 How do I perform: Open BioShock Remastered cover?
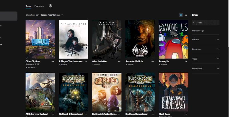coord(140,92)
